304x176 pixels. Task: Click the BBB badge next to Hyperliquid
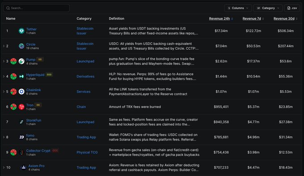(x=49, y=75)
